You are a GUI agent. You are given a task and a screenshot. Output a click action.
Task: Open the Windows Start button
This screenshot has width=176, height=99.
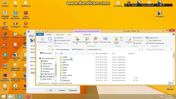3,97
